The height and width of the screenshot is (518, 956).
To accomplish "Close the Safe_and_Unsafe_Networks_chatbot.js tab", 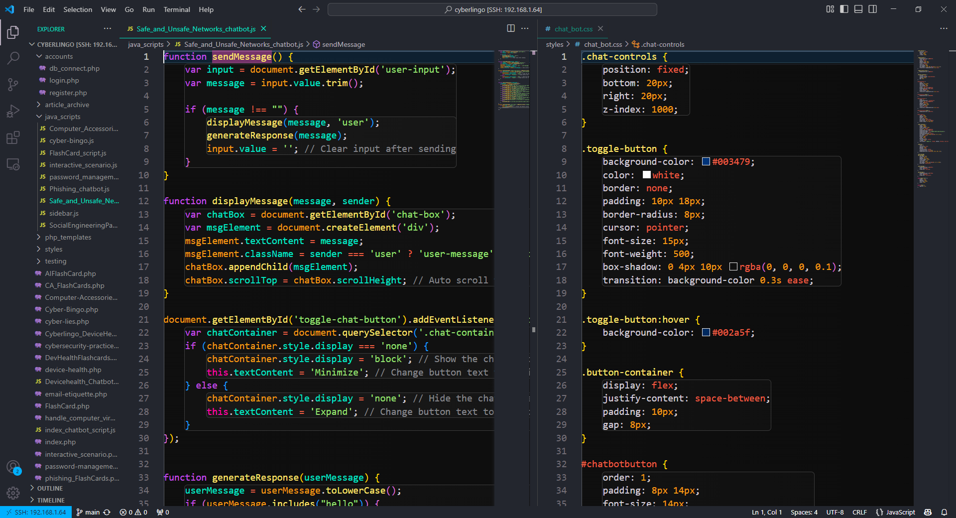I will point(263,29).
